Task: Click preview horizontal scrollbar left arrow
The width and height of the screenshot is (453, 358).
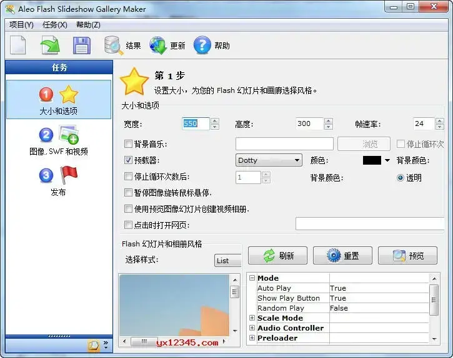Action: (x=124, y=342)
